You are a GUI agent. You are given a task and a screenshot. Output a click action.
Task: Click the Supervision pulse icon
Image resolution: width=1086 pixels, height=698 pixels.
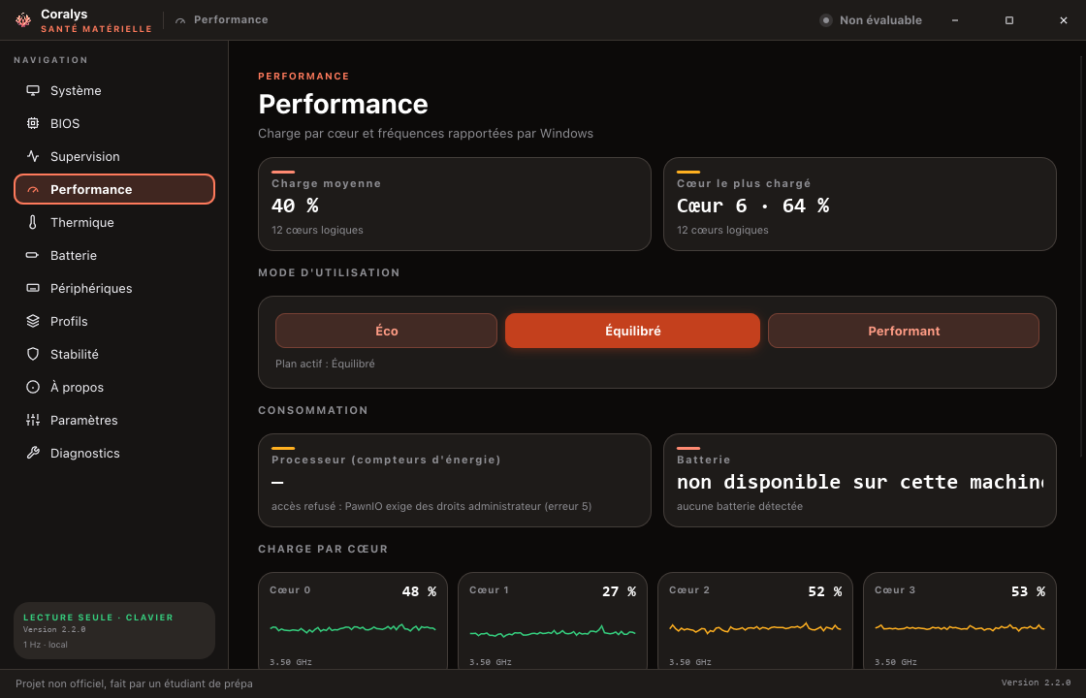click(x=33, y=156)
